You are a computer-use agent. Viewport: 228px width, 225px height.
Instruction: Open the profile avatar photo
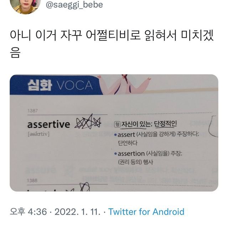coord(25,6)
